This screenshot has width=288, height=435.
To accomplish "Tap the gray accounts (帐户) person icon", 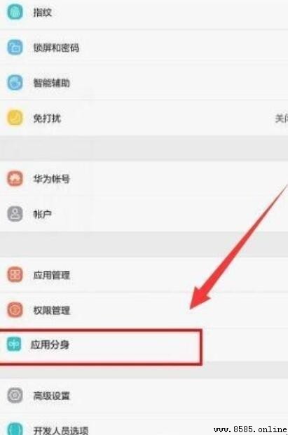I will pyautogui.click(x=15, y=213).
